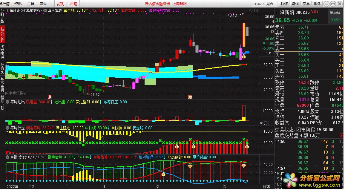The height and width of the screenshot is (190, 345).
Task: Click the 12 month label on time axis
Action: point(32,186)
